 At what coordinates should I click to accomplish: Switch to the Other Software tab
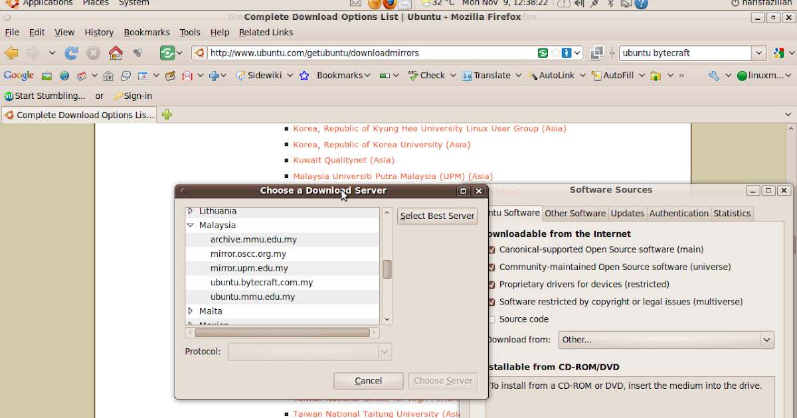pyautogui.click(x=575, y=214)
